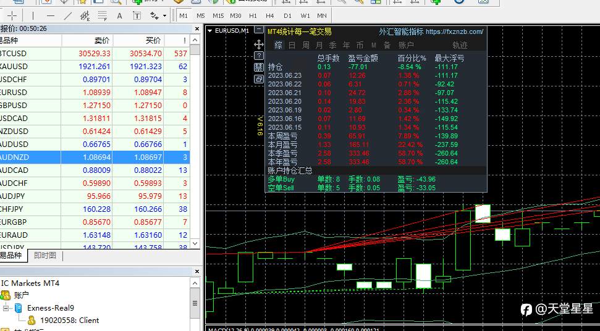Open the 周 weekly tab
The image size is (600, 331).
click(306, 45)
